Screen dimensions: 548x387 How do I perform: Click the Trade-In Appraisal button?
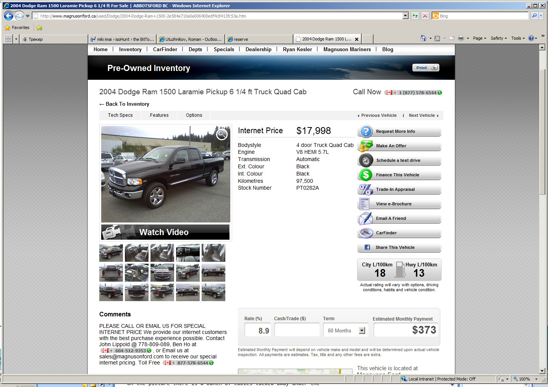(x=399, y=189)
